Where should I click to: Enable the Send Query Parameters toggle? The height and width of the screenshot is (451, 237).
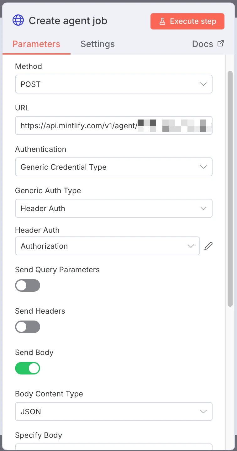click(28, 285)
